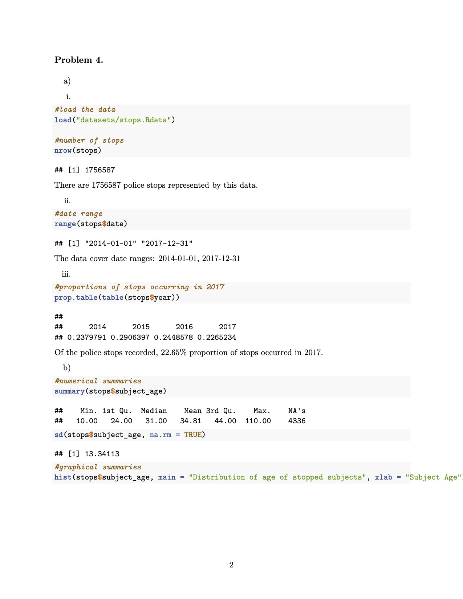Screen dimensions: 463x599
Task: Click the nrow(stops) code line
Action: coord(78,150)
